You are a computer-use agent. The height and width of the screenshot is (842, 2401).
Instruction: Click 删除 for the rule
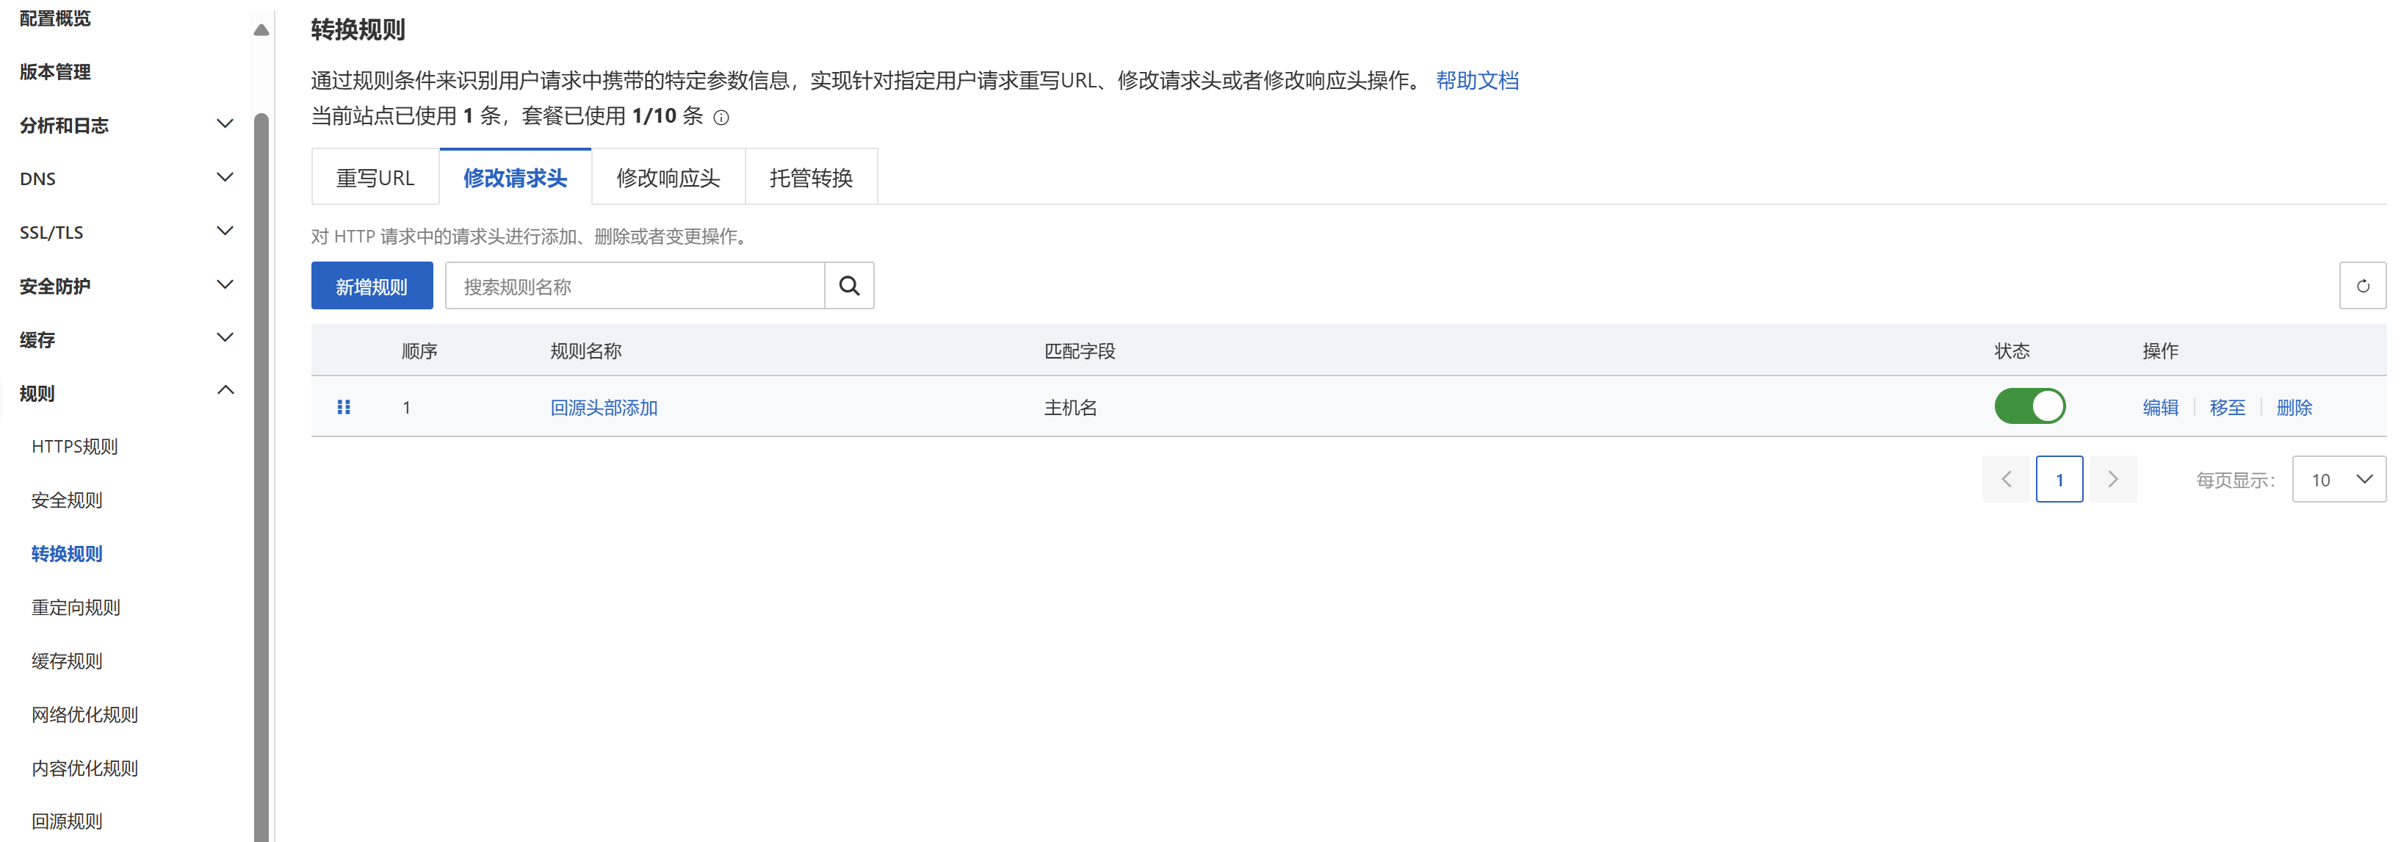[x=2293, y=408]
